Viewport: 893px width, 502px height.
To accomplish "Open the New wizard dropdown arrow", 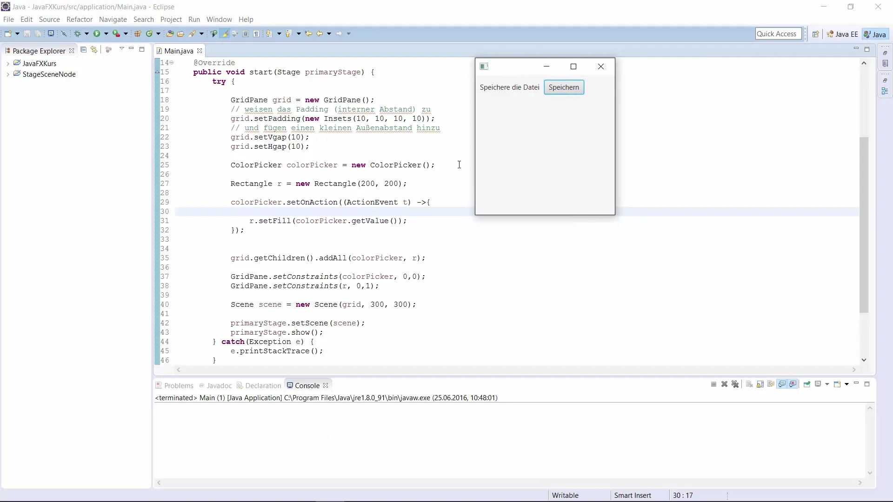I will click(17, 33).
